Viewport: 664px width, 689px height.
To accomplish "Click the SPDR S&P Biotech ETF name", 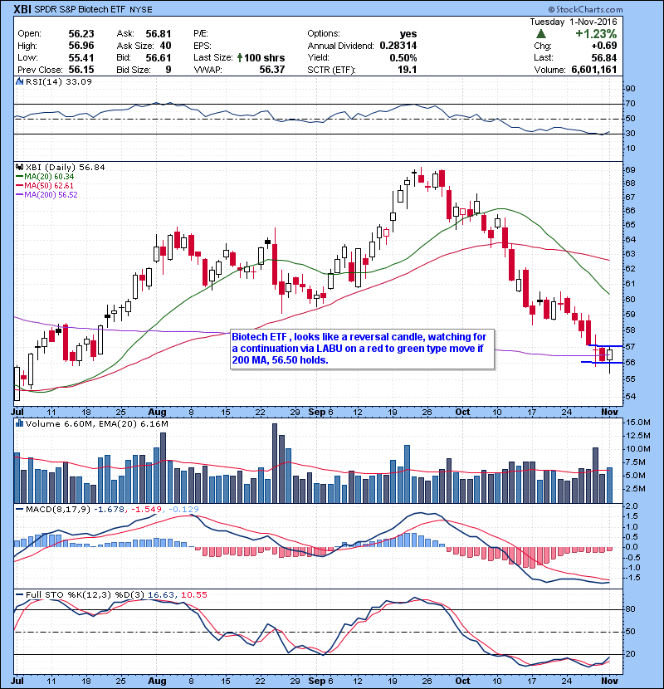I will (x=80, y=9).
